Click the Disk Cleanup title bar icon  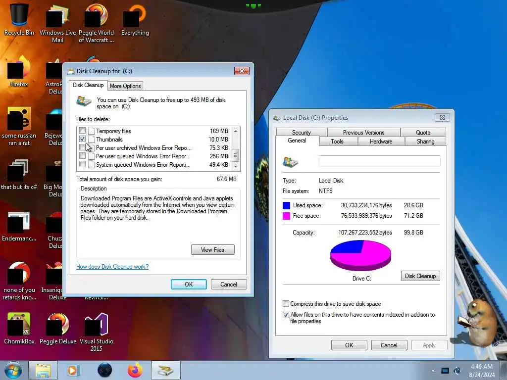click(70, 71)
